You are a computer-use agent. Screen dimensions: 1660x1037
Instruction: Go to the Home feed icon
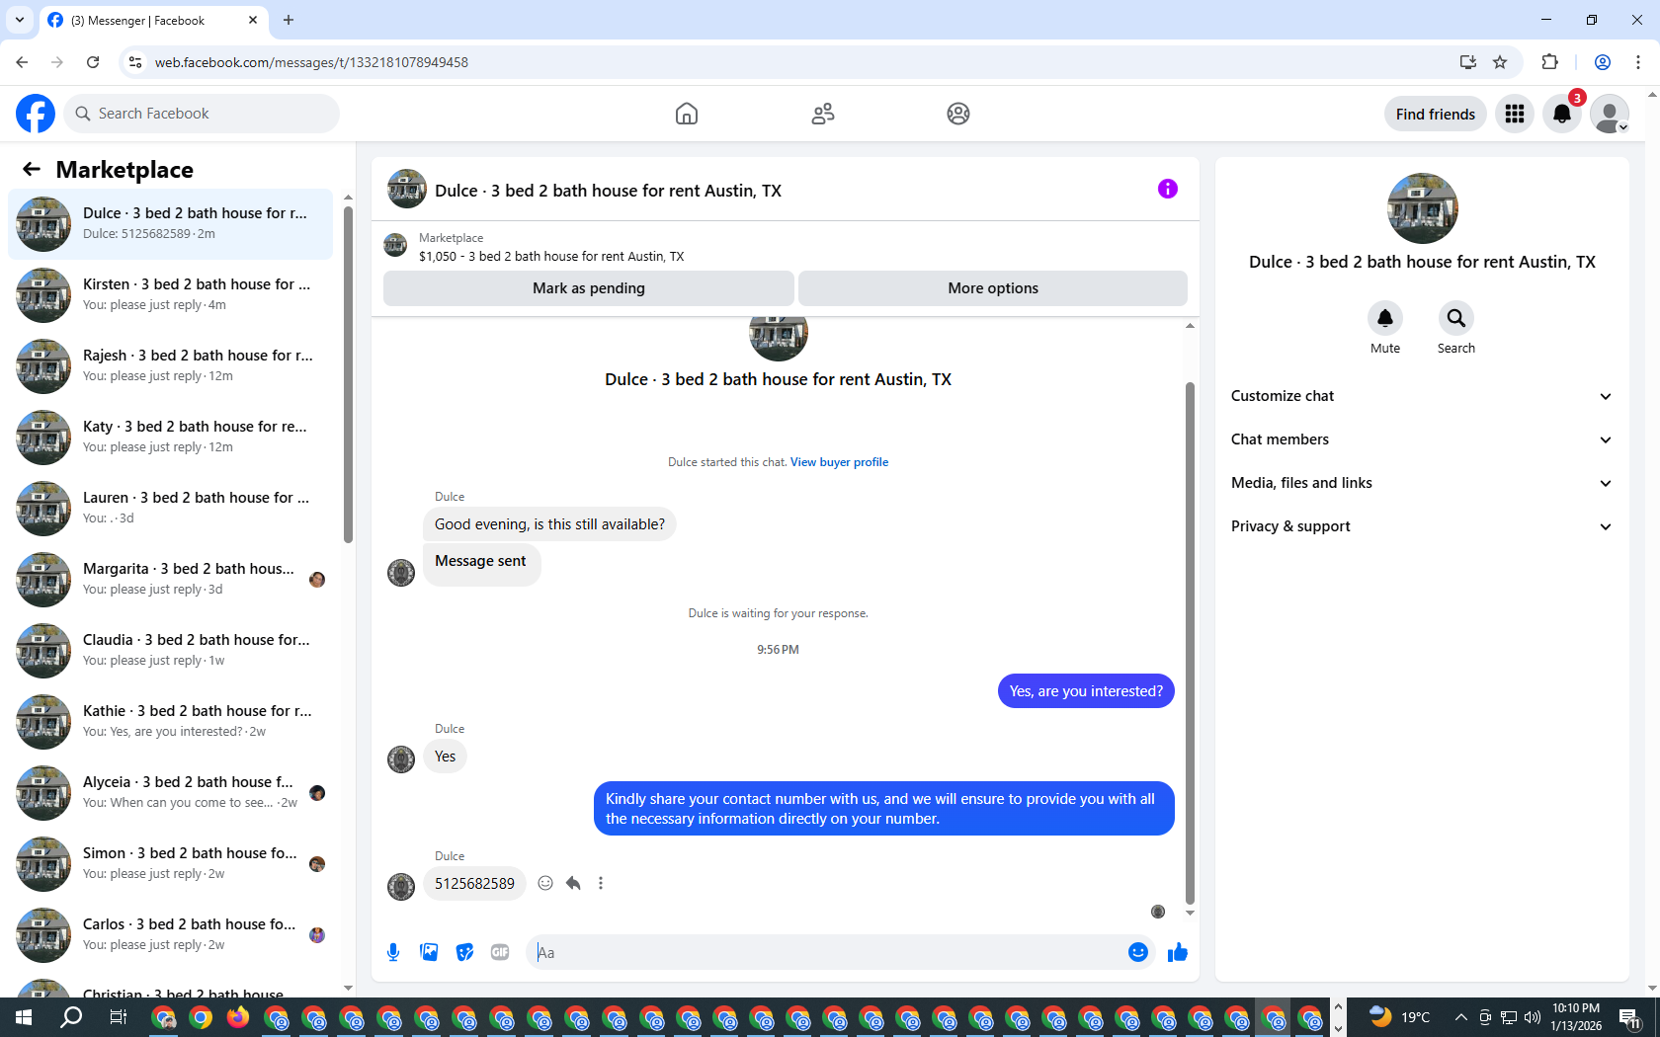687,114
